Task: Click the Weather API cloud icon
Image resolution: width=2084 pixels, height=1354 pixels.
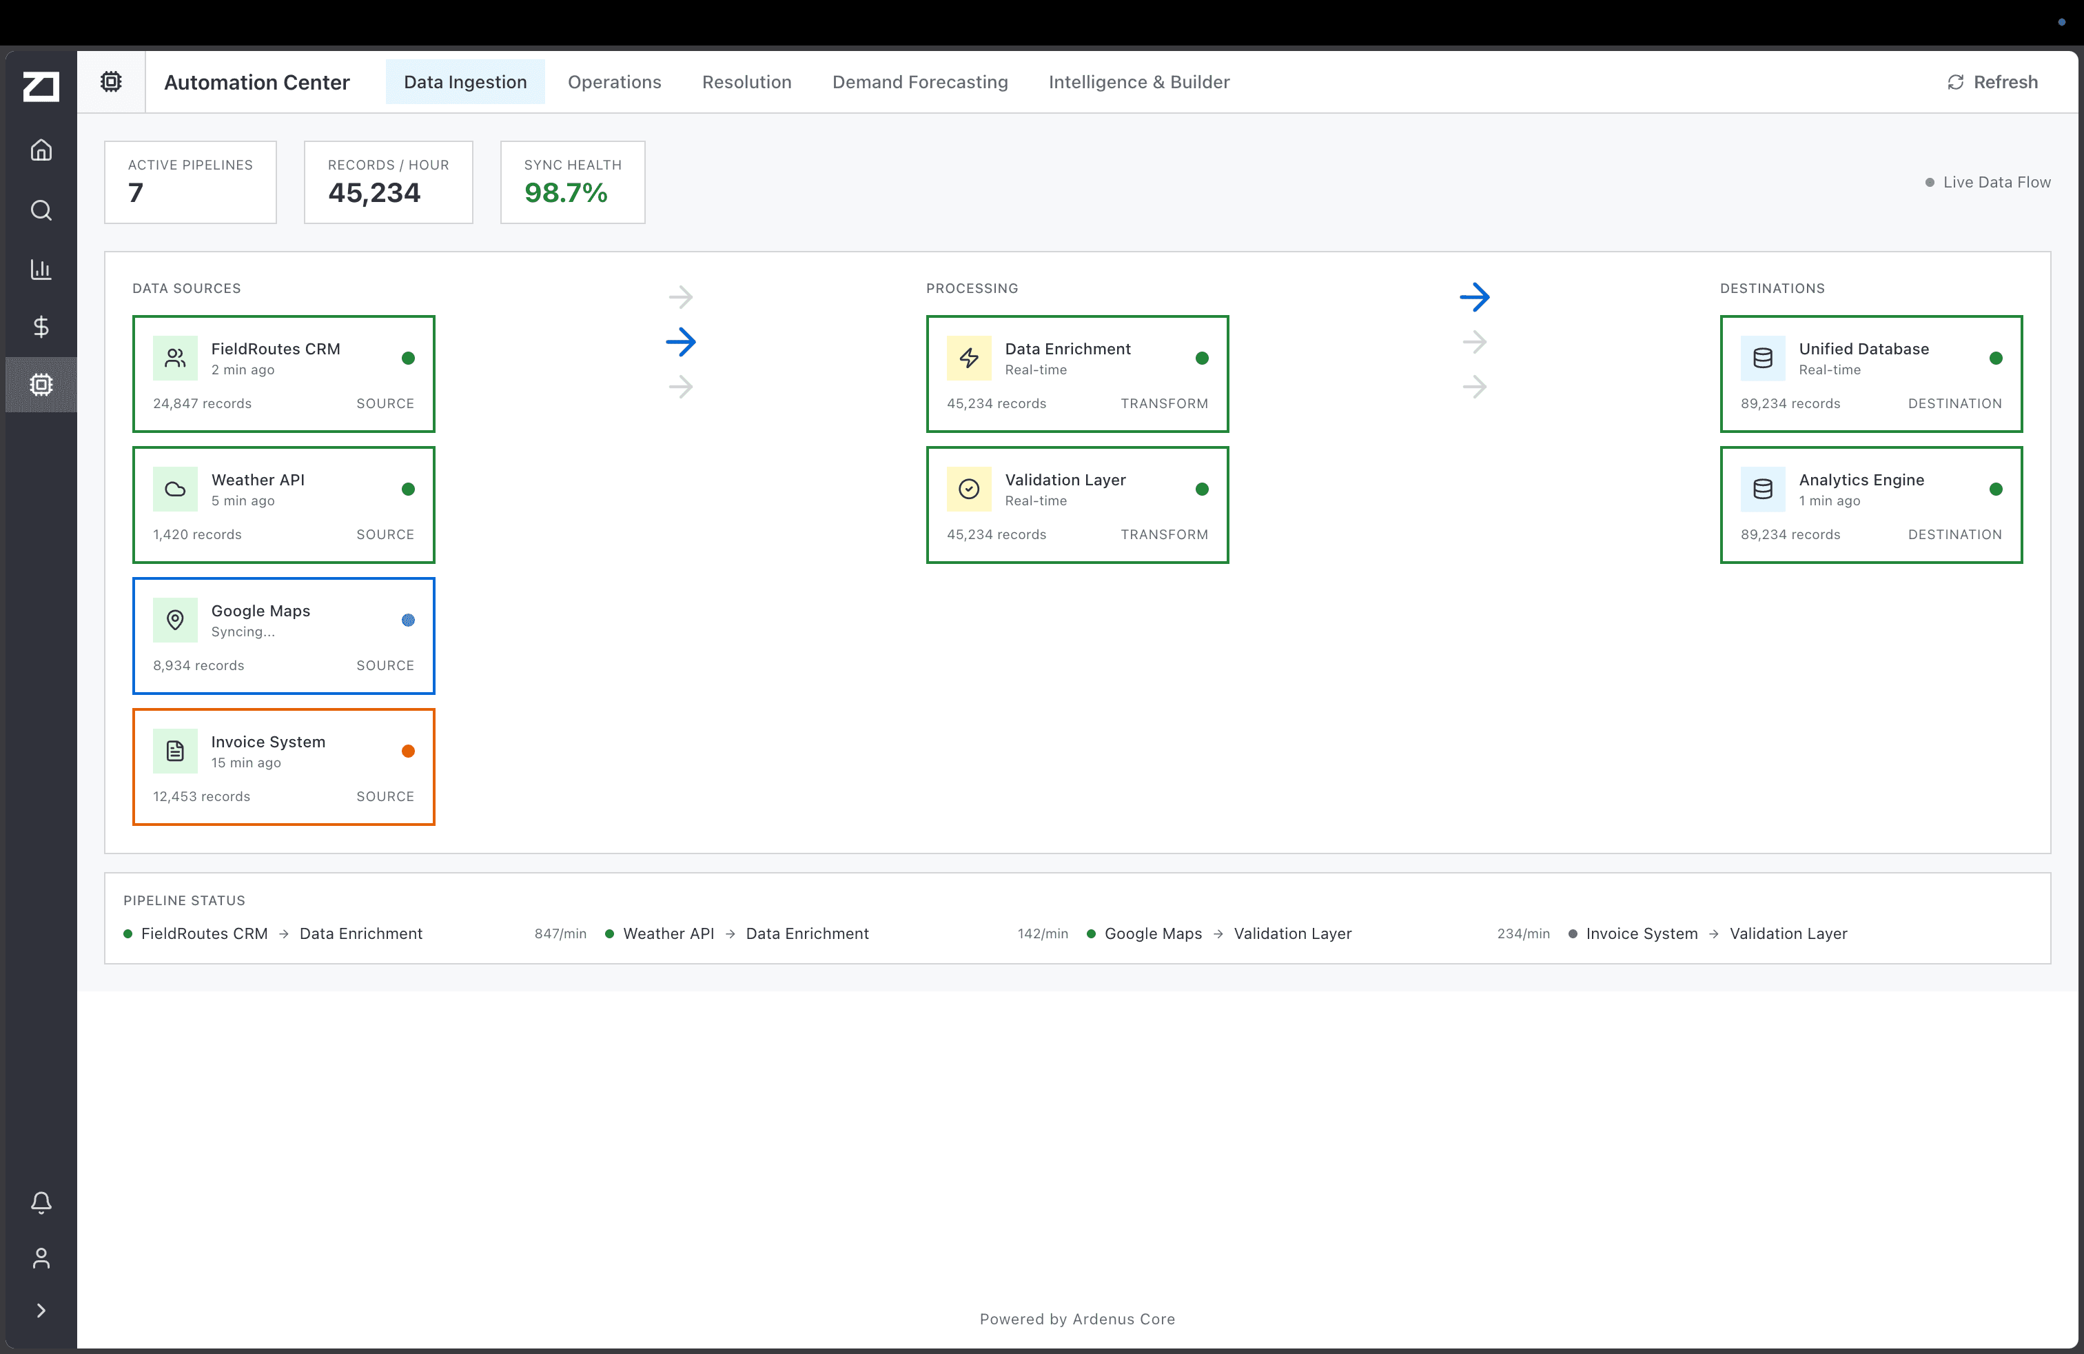Action: point(175,489)
